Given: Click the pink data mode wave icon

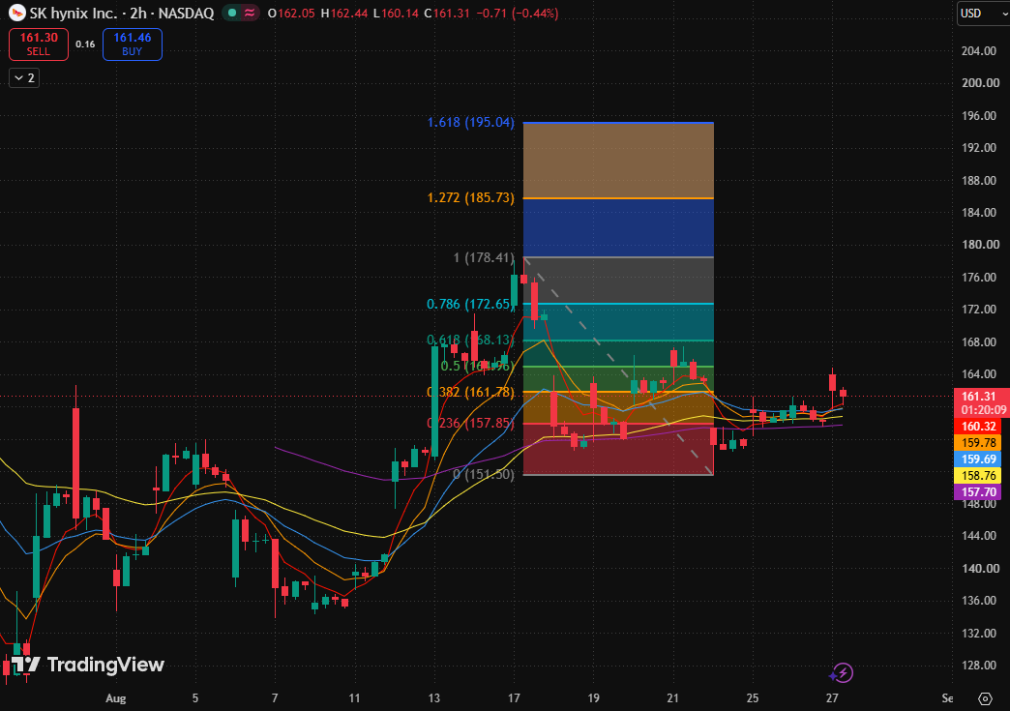Looking at the screenshot, I should (x=249, y=13).
